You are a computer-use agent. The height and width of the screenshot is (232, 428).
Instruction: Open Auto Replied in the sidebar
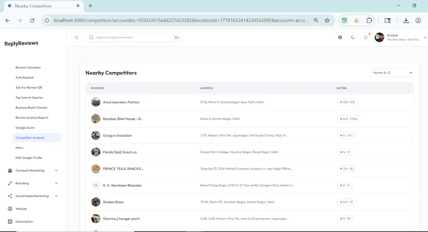pyautogui.click(x=24, y=78)
